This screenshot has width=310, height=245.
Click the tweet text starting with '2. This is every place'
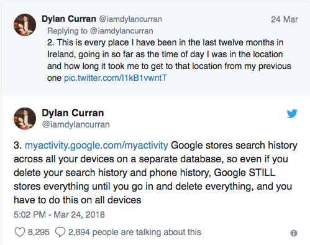click(169, 60)
